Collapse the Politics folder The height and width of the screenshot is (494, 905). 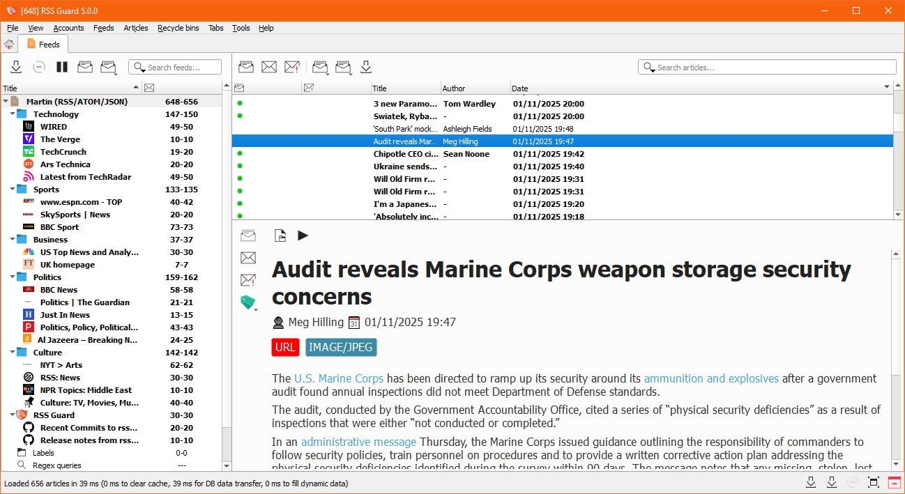[13, 277]
